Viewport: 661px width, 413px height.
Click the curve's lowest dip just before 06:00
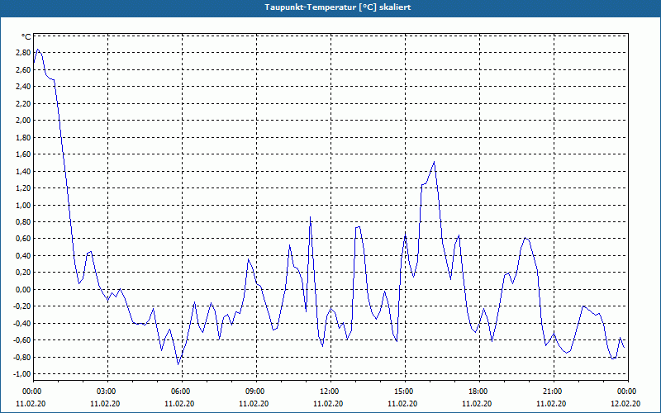[178, 364]
